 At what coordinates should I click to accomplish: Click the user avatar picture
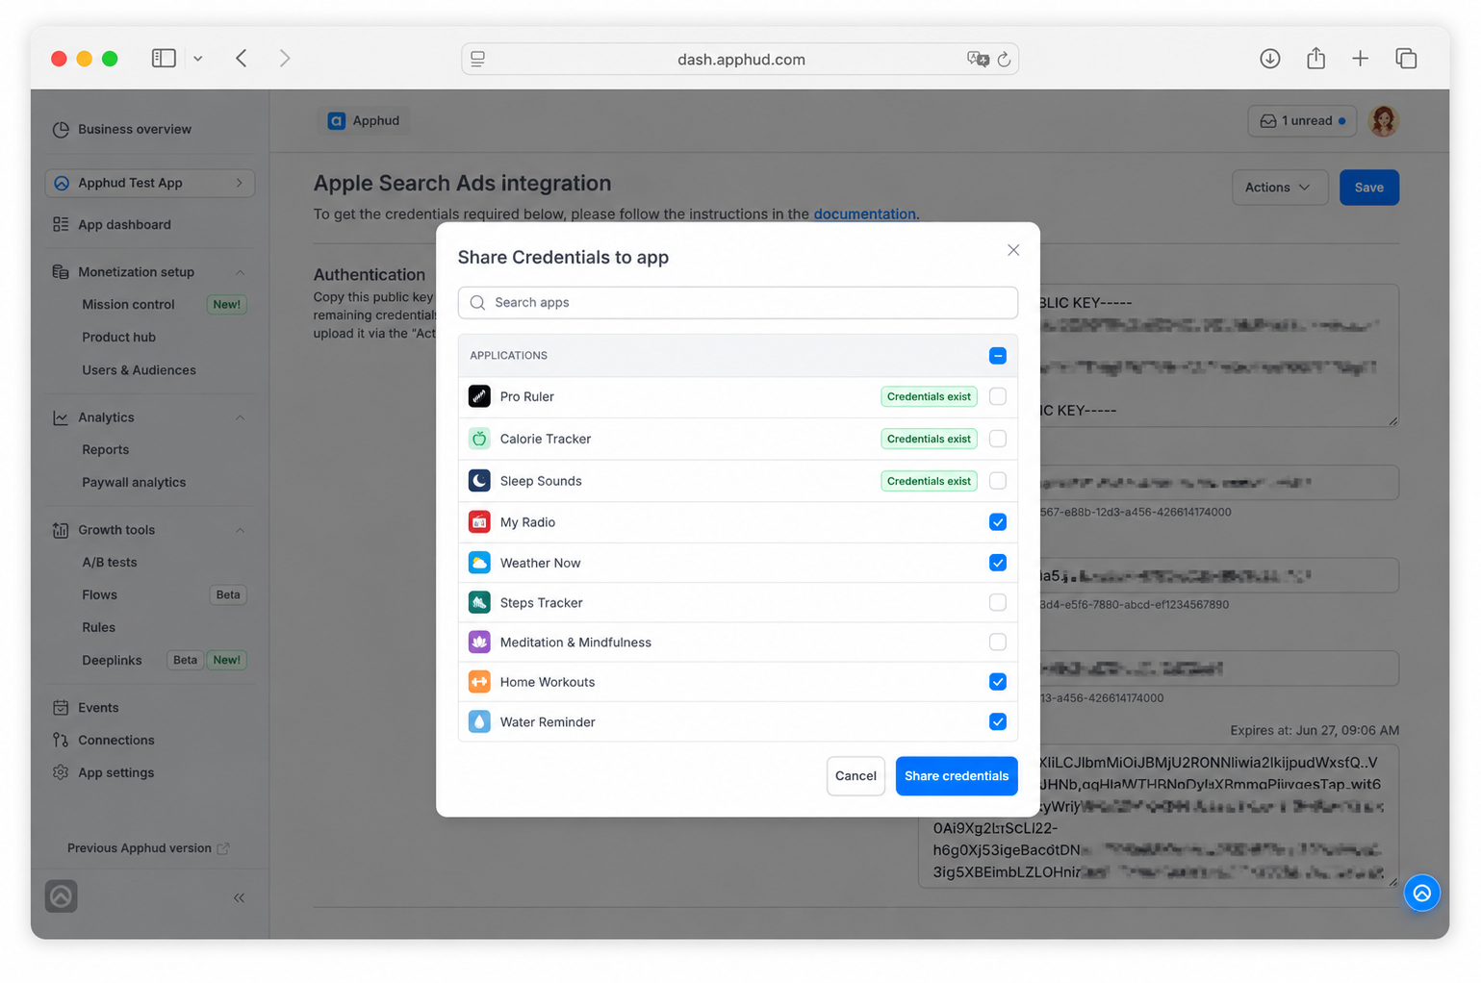1383,121
